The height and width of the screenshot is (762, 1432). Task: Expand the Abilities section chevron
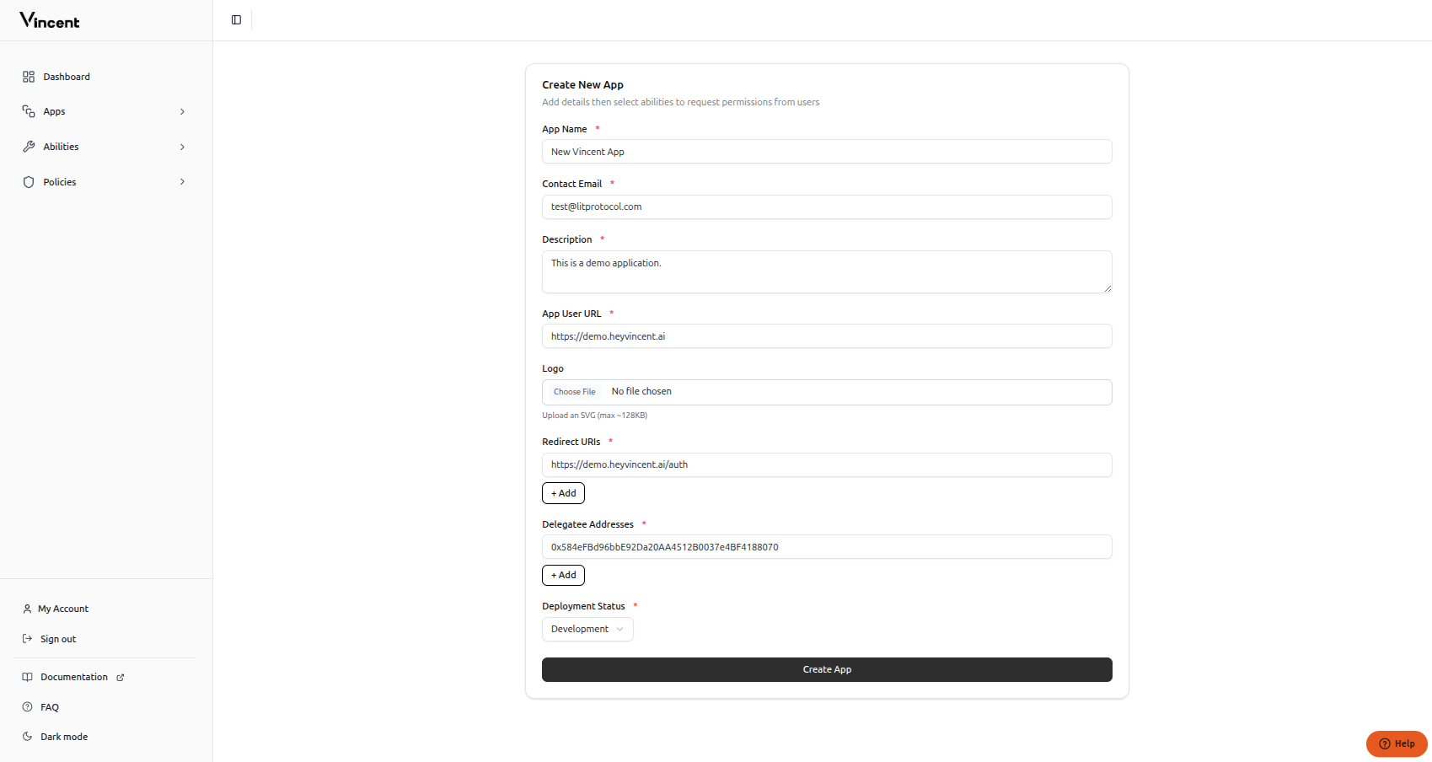(183, 146)
